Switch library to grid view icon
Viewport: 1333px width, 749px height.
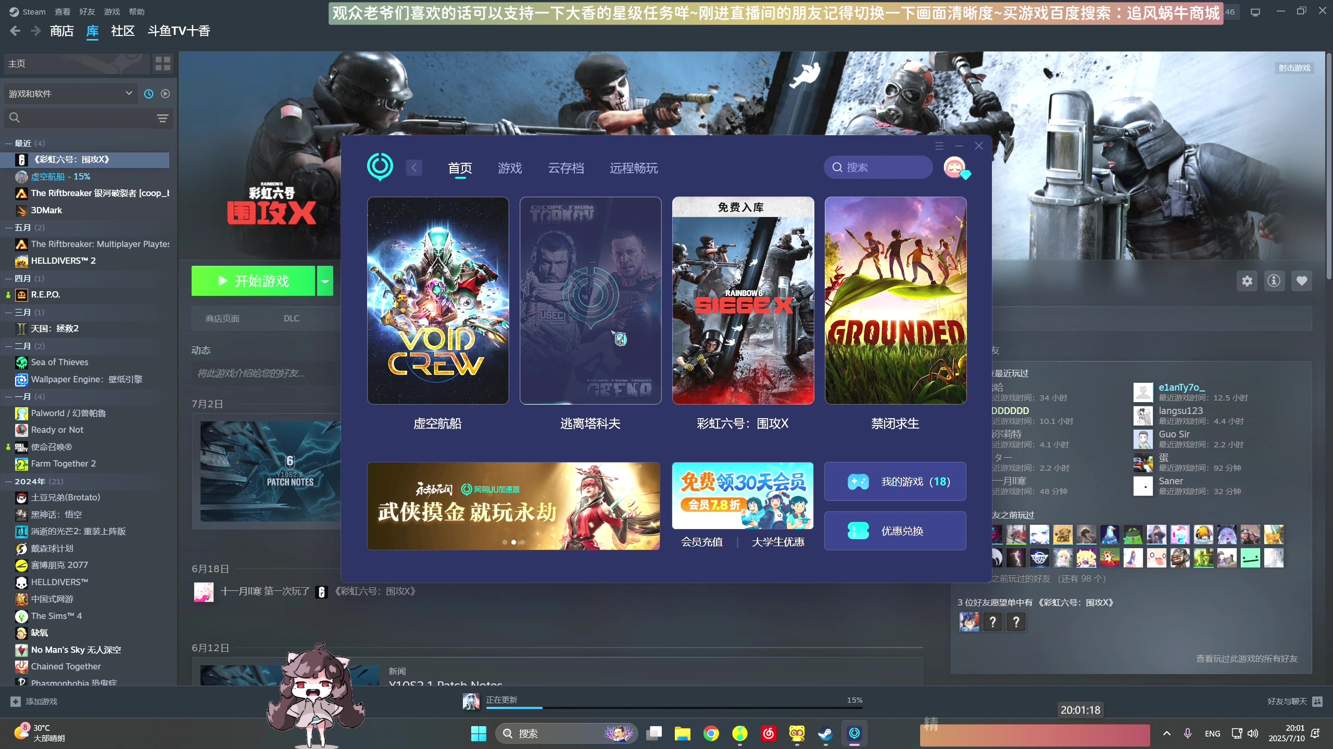pos(163,63)
